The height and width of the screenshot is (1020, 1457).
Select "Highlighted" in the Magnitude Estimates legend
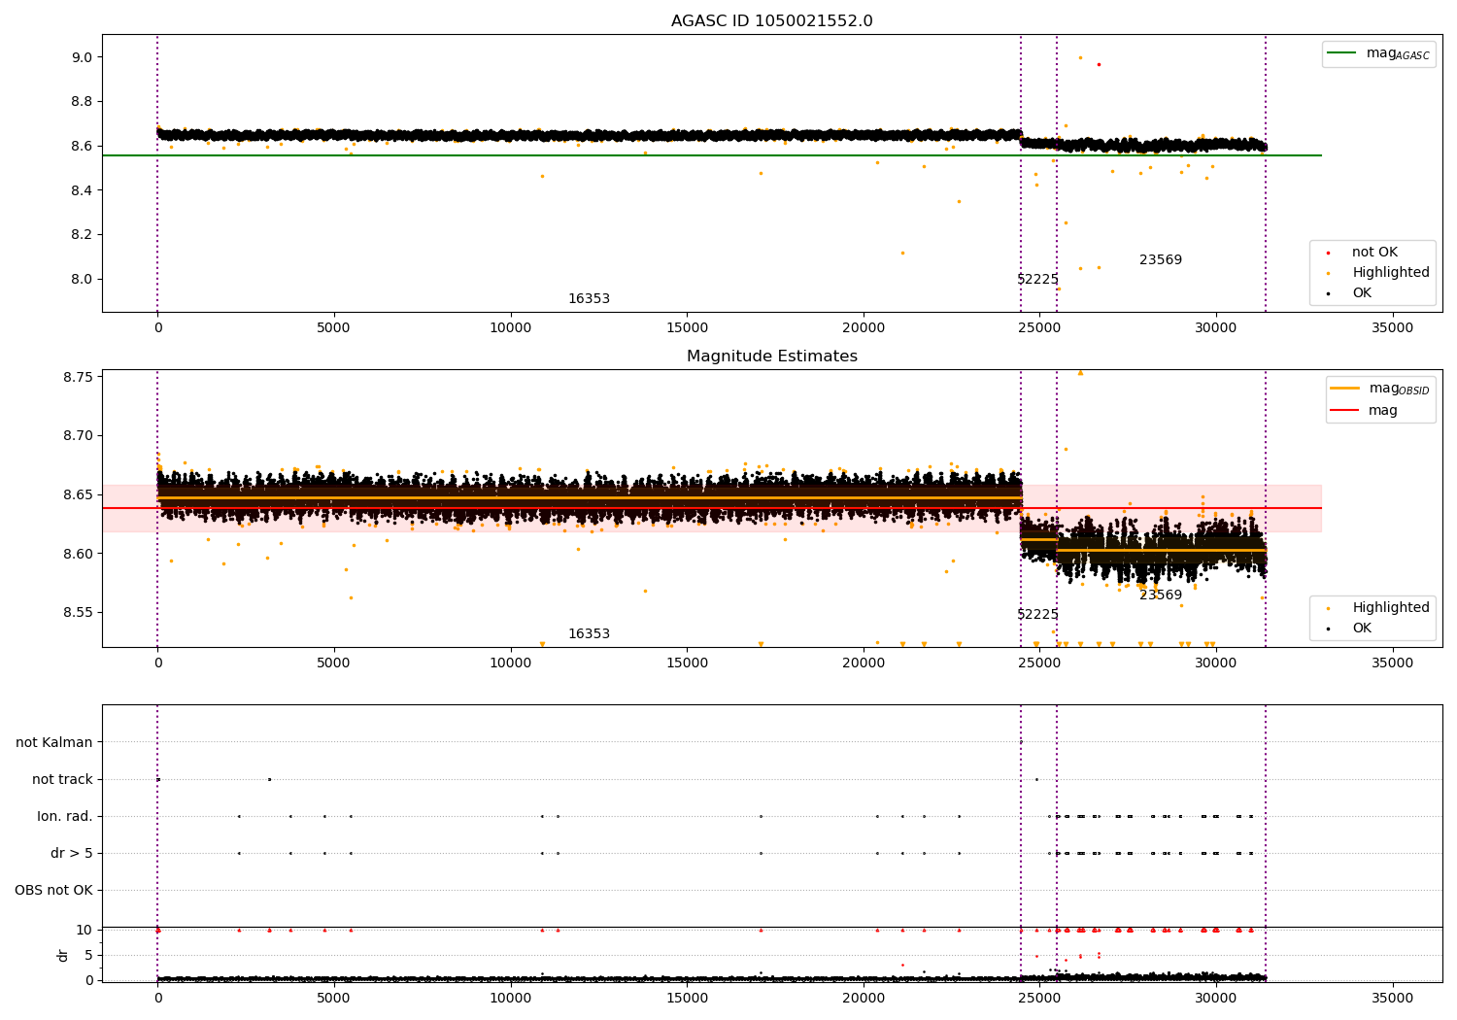(x=1391, y=608)
